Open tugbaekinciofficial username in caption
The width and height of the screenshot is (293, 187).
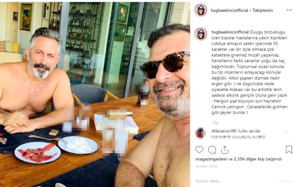[x=230, y=32]
